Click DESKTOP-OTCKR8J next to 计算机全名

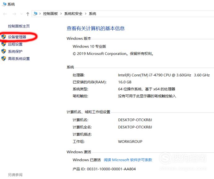tap(135, 127)
